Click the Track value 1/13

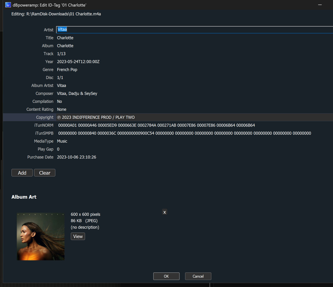pyautogui.click(x=61, y=54)
